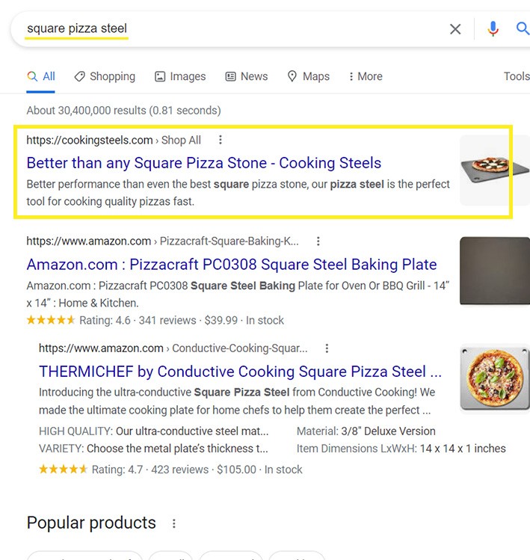530x560 pixels.
Task: Click the Pizzacraft dark steel plate thumbnail
Action: pos(494,271)
